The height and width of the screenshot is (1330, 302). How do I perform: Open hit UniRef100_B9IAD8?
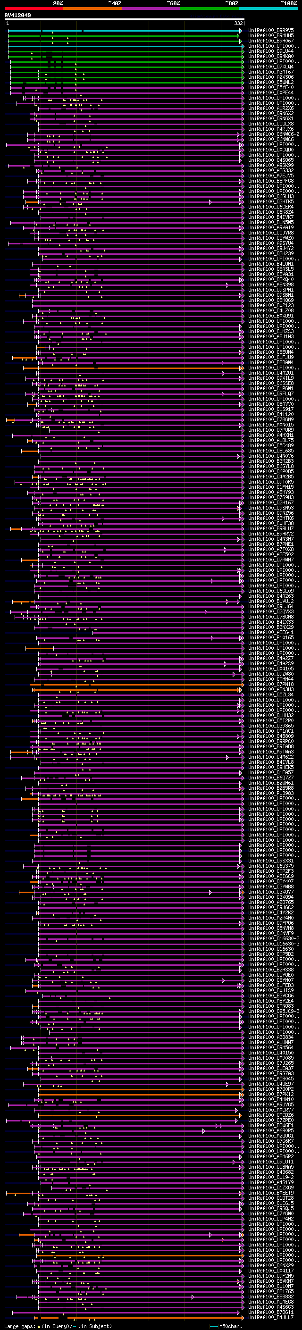[271, 746]
